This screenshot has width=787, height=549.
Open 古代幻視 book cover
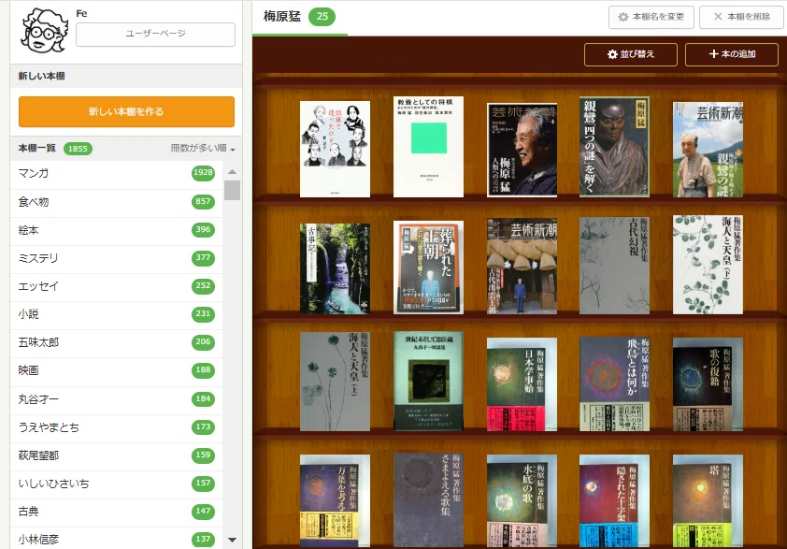614,266
